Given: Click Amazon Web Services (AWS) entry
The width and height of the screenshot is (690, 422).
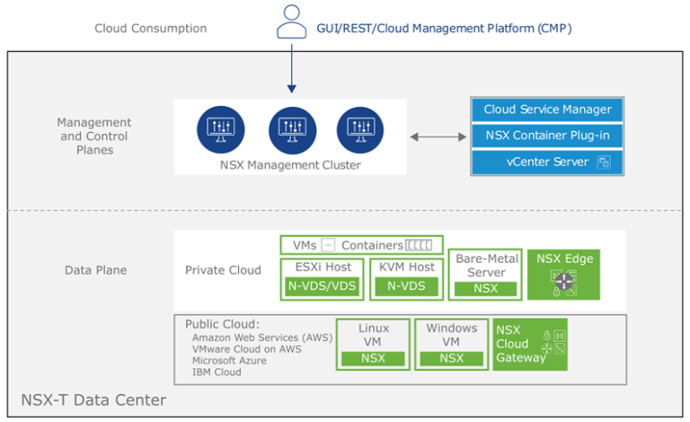Looking at the screenshot, I should pos(262,338).
